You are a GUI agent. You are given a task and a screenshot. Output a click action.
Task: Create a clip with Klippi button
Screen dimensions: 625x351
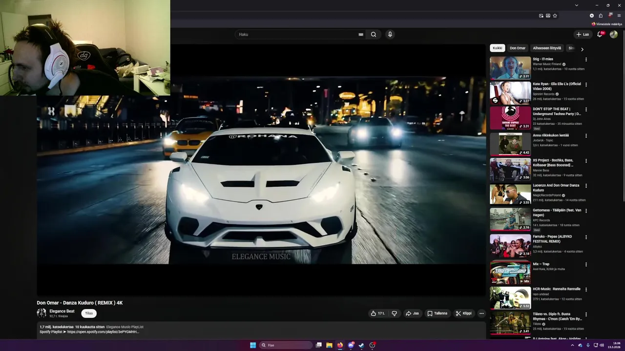[x=463, y=313]
